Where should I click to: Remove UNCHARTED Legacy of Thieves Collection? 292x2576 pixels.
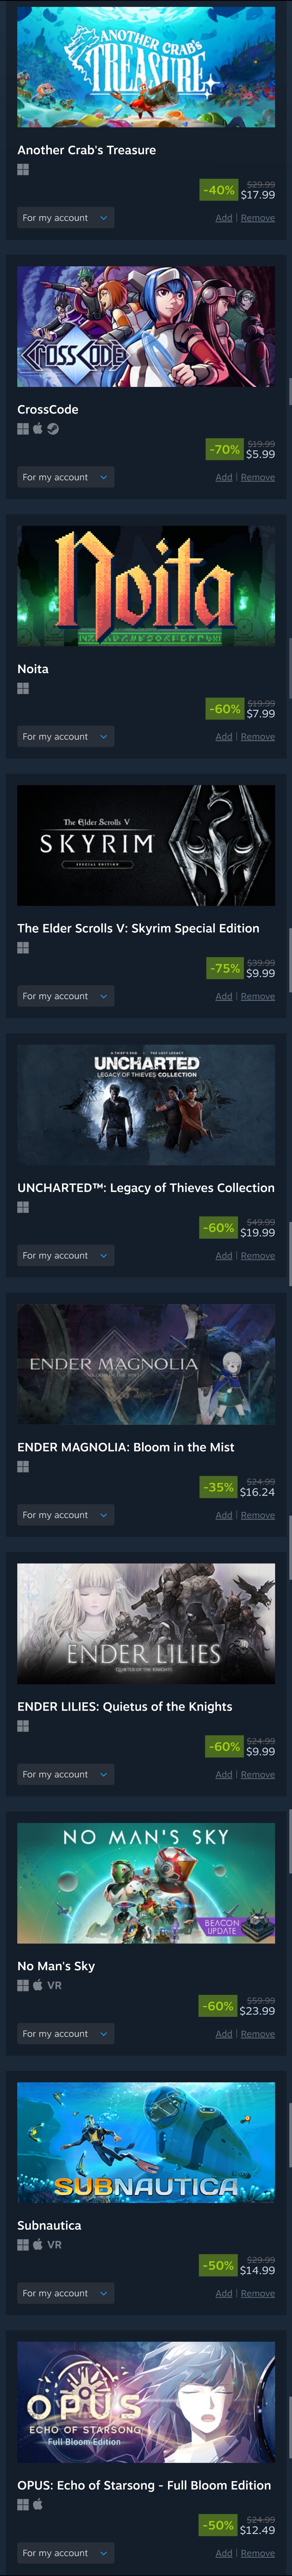pos(257,1255)
